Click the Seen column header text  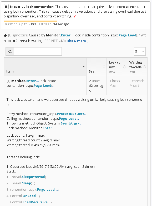point(93,71)
